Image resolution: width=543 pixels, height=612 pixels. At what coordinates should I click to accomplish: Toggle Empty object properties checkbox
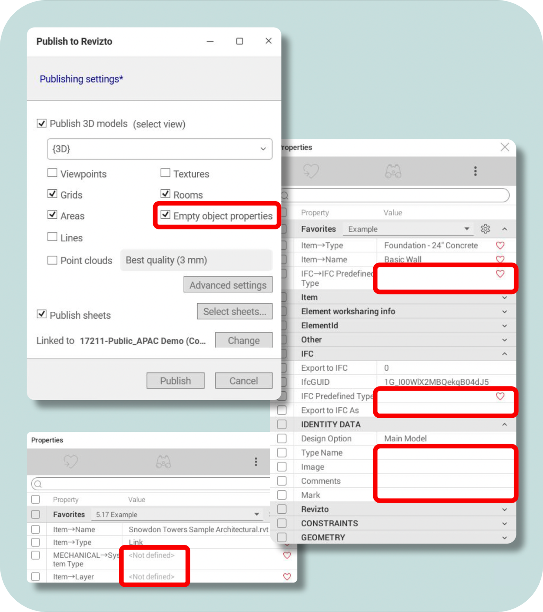(165, 215)
